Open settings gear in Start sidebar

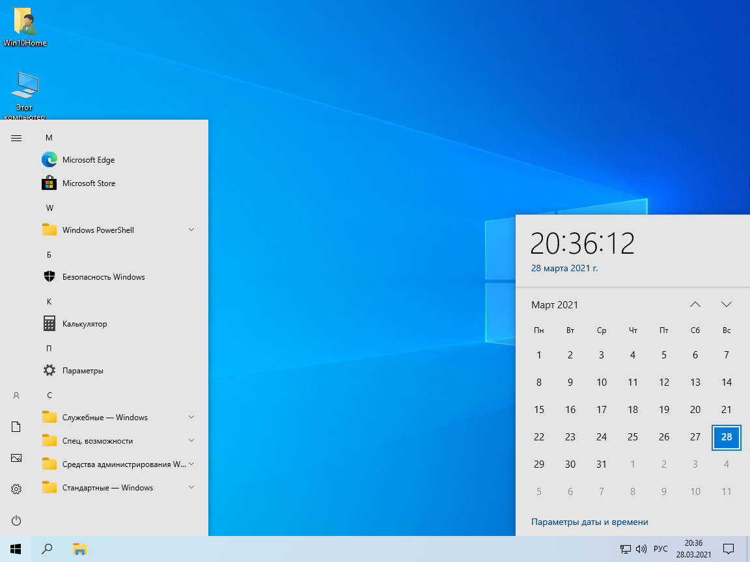pos(17,489)
